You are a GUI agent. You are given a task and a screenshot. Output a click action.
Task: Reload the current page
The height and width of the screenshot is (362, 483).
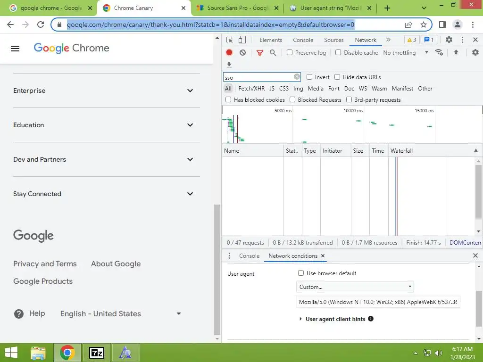click(41, 25)
